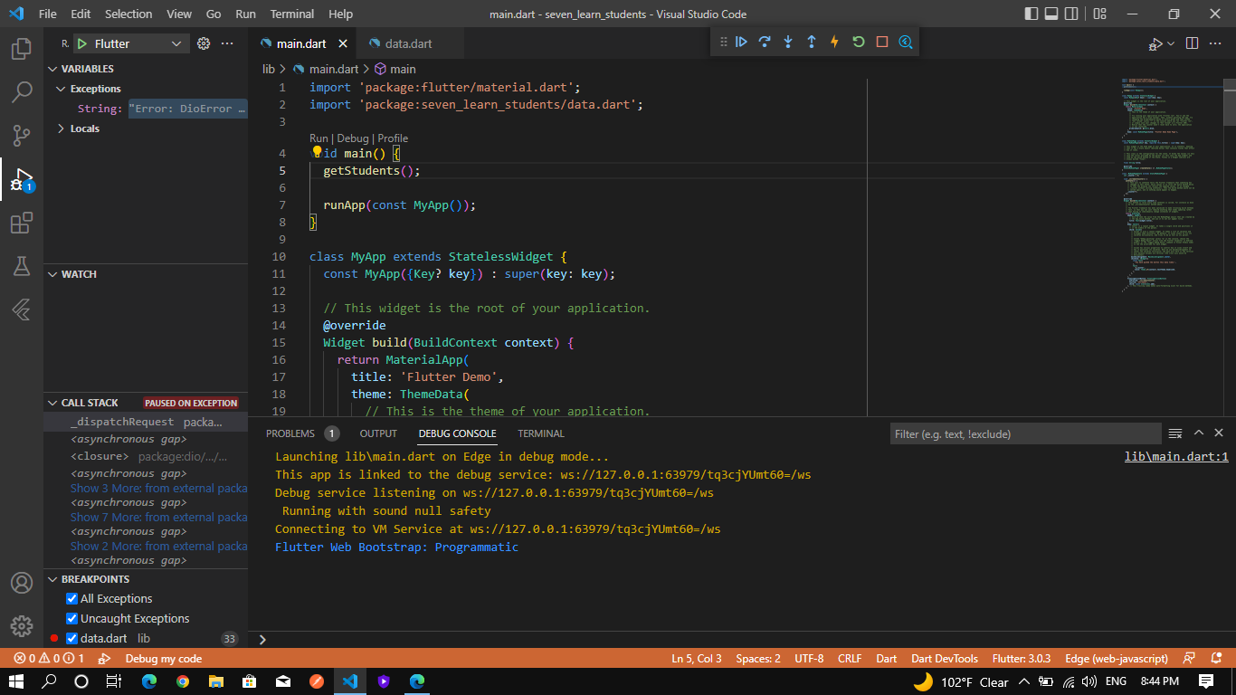Viewport: 1236px width, 695px height.
Task: Open the Explorer view in activity bar
Action: (x=22, y=49)
